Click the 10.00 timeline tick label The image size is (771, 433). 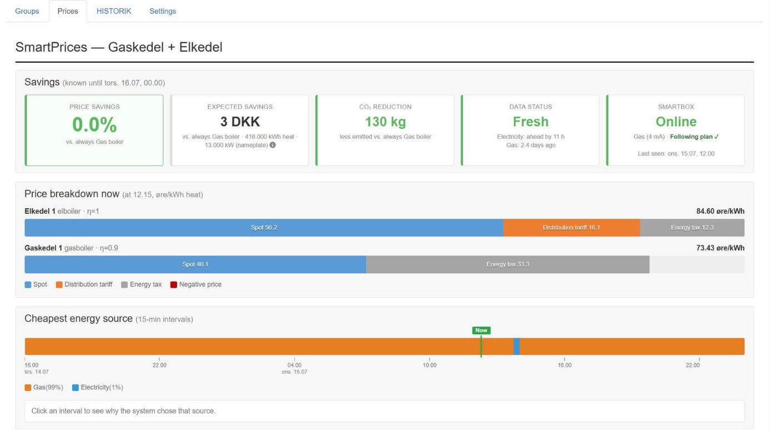tap(429, 365)
